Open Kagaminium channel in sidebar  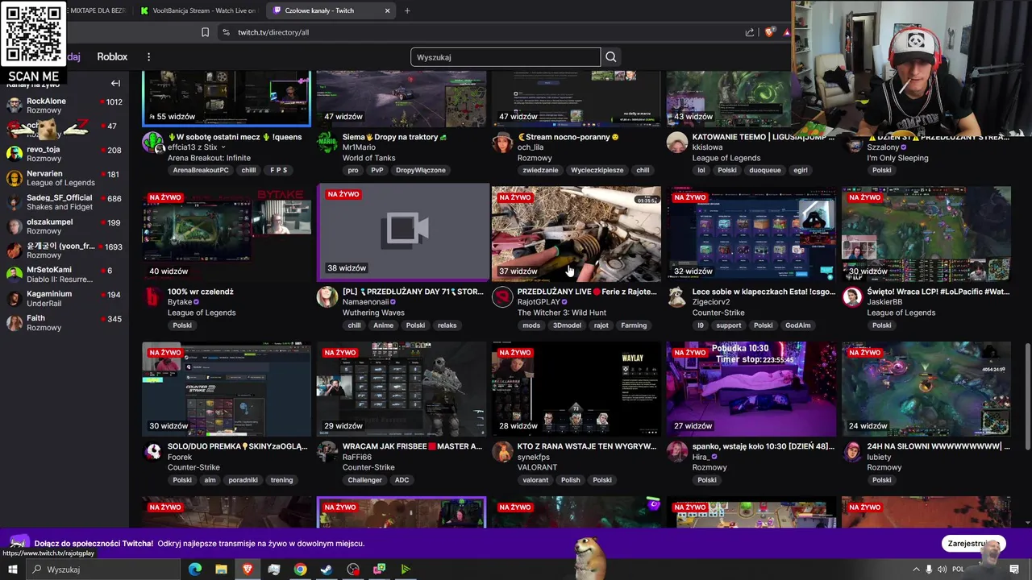tap(64, 299)
